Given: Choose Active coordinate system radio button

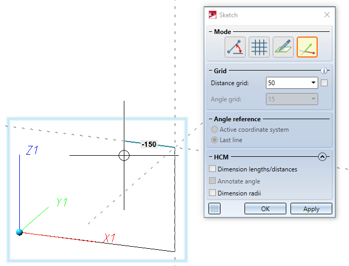Looking at the screenshot, I should point(214,129).
